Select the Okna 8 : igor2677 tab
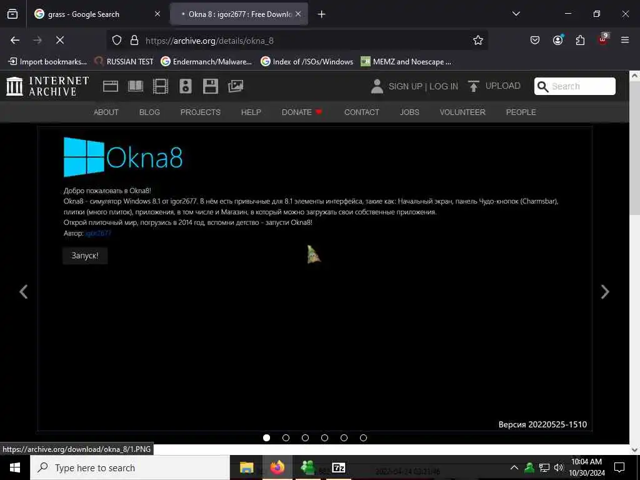 pyautogui.click(x=239, y=14)
